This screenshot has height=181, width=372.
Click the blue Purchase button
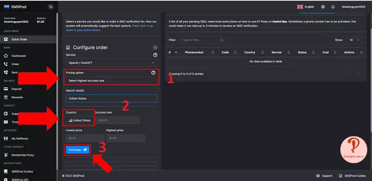(x=78, y=150)
